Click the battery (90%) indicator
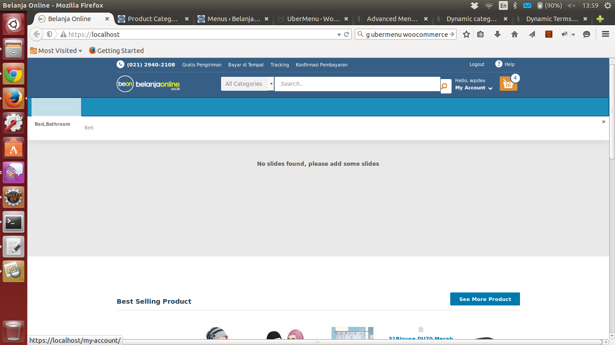 [549, 5]
